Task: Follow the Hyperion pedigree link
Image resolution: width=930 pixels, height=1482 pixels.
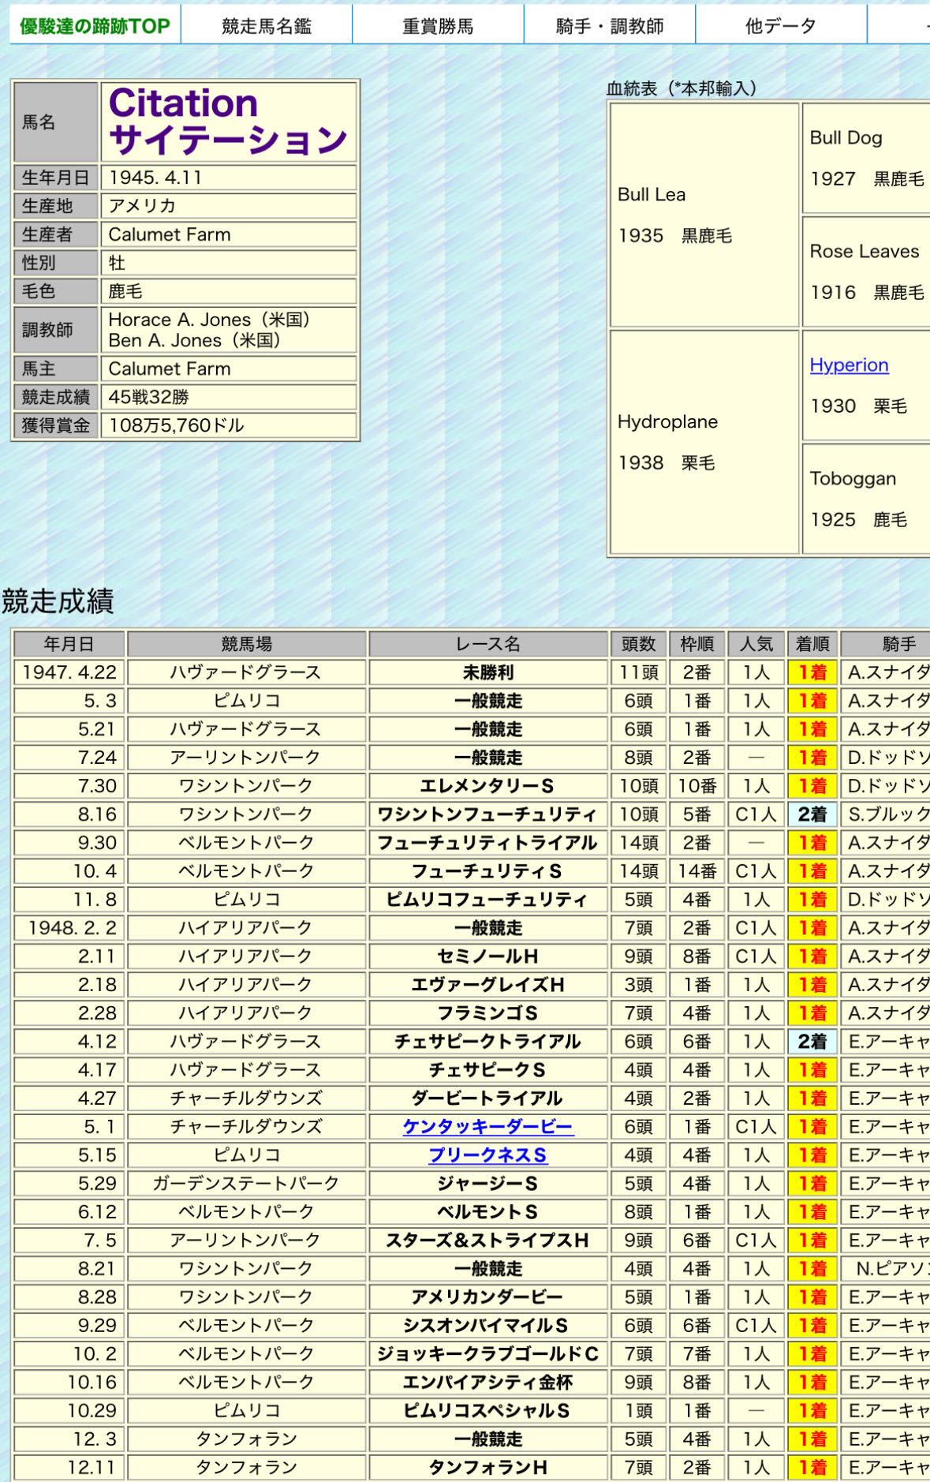Action: click(849, 365)
